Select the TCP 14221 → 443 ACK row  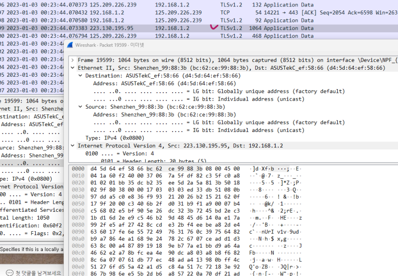click(x=199, y=13)
